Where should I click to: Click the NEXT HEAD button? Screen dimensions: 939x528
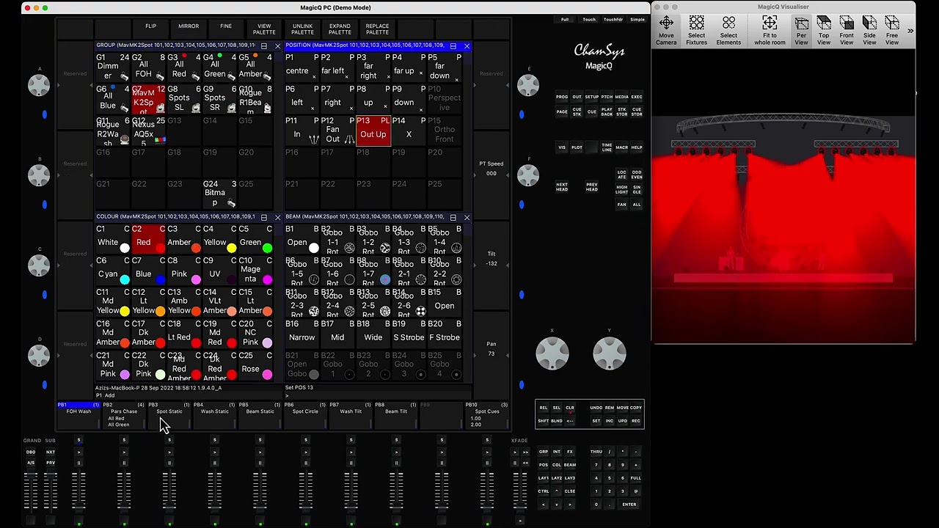coord(562,187)
